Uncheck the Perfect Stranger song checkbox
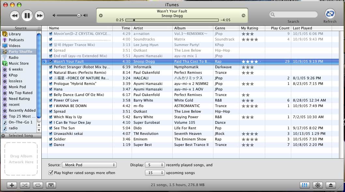Viewport: 345px width, 192px height. click(51, 67)
